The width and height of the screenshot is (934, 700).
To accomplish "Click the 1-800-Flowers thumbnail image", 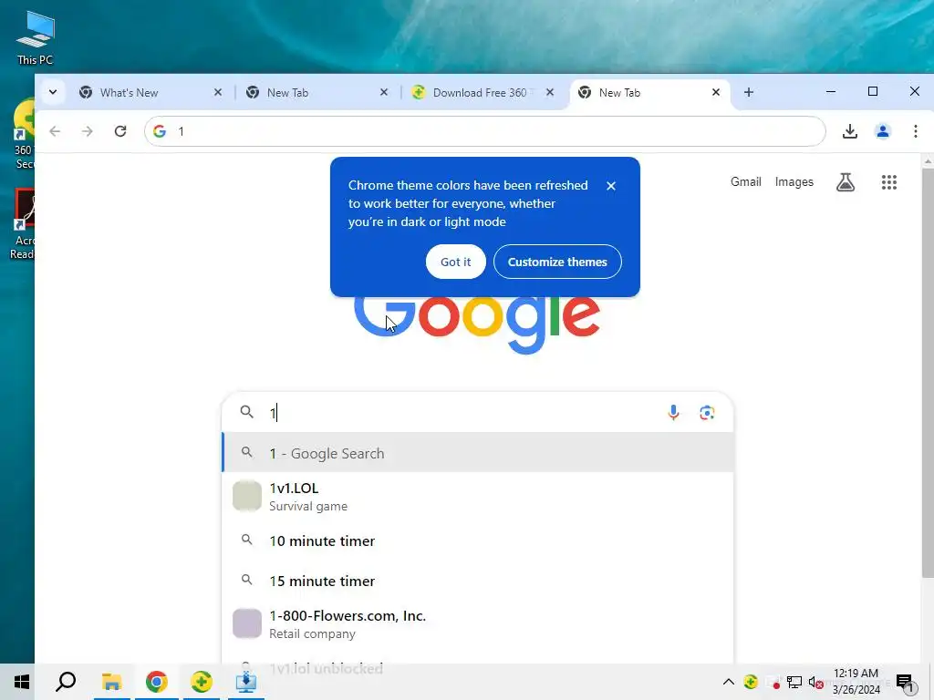I will 246,623.
